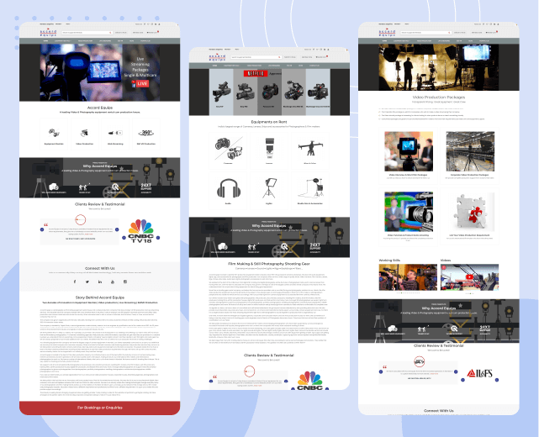Click Accord Equips logo on the Netflix cameras page

[217, 57]
